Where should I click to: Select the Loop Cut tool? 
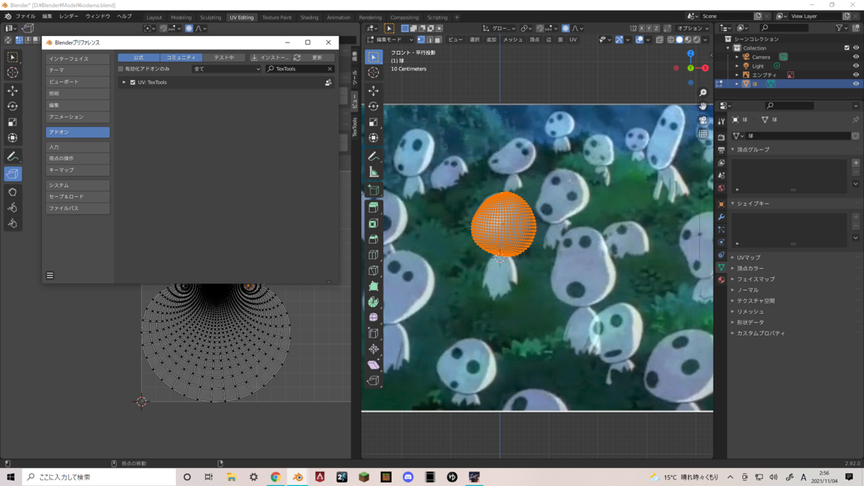[373, 255]
